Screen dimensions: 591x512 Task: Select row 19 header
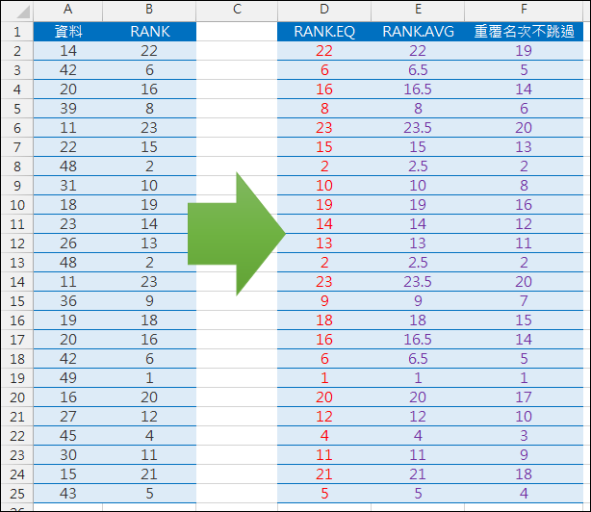[x=17, y=378]
